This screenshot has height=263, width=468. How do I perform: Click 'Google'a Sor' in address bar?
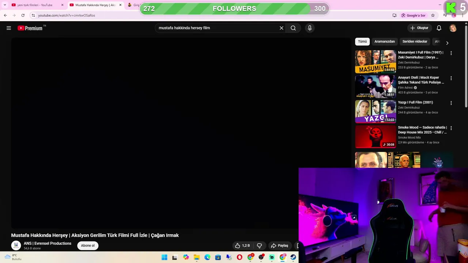(414, 15)
